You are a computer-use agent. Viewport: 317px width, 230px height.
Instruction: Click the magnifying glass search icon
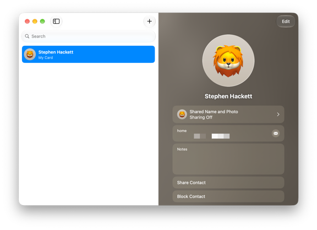coord(27,36)
